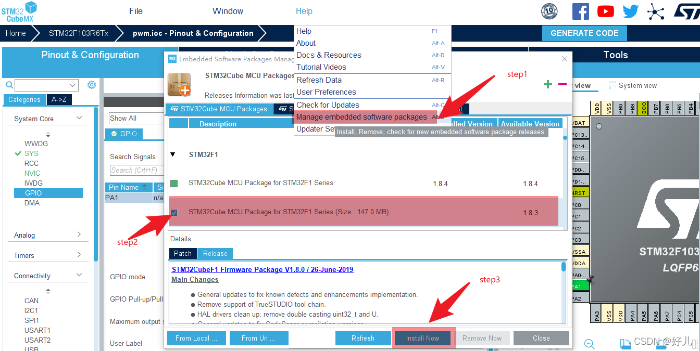Click the GENERATE CODE button
The width and height of the screenshot is (700, 351).
point(584,33)
